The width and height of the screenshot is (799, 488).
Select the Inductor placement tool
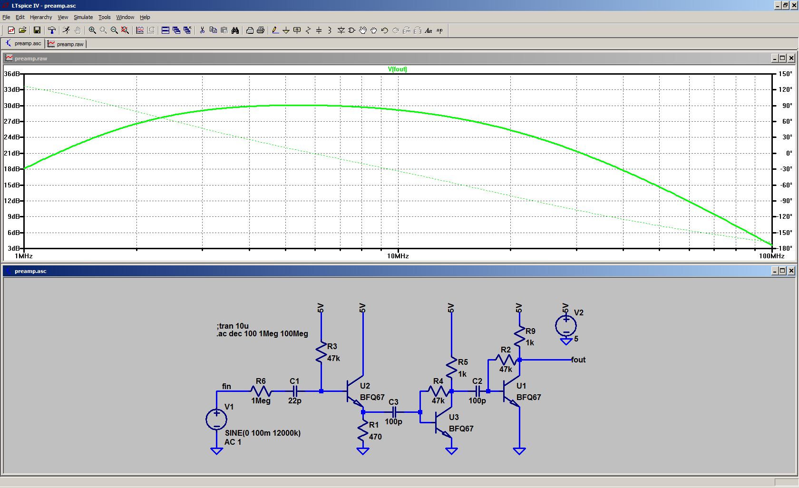[x=330, y=30]
